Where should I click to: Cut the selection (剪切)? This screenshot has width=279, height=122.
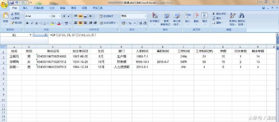click(x=15, y=14)
